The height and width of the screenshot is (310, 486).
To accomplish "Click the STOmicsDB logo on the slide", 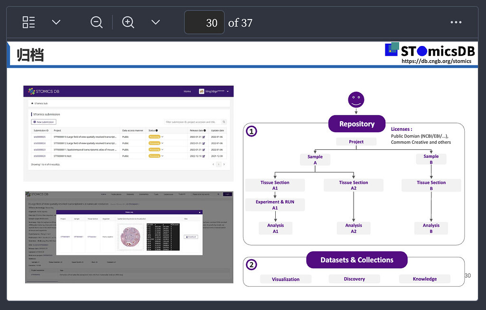I will click(430, 50).
